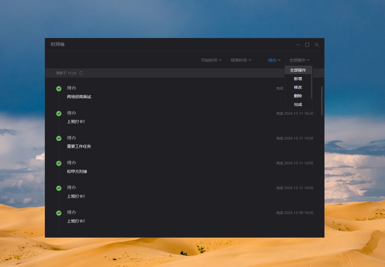Click the 完成 2024-12-11 16:30 timestamp
Image resolution: width=385 pixels, height=267 pixels.
click(x=295, y=114)
